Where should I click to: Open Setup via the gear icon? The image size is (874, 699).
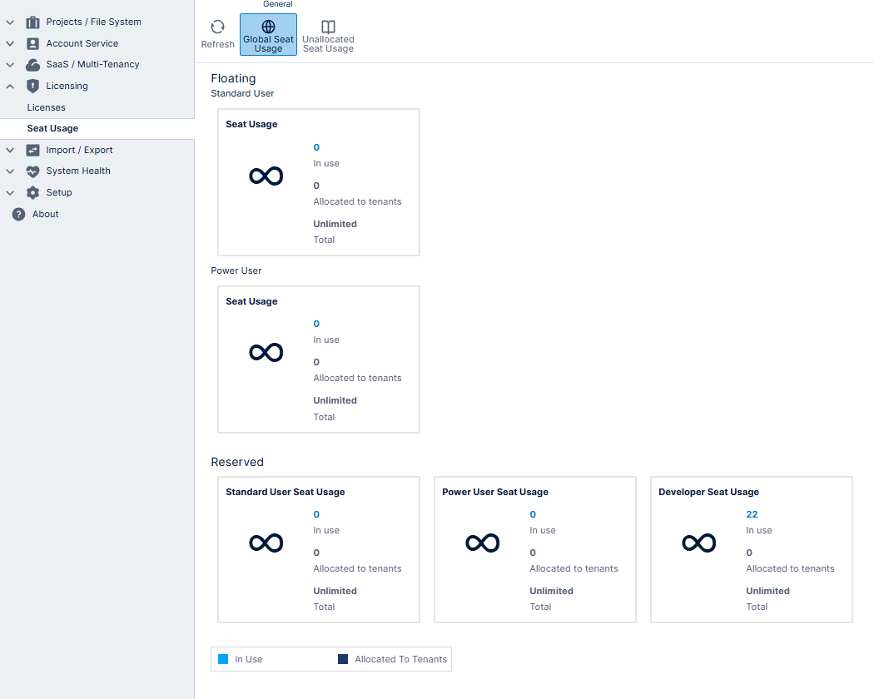[x=32, y=192]
